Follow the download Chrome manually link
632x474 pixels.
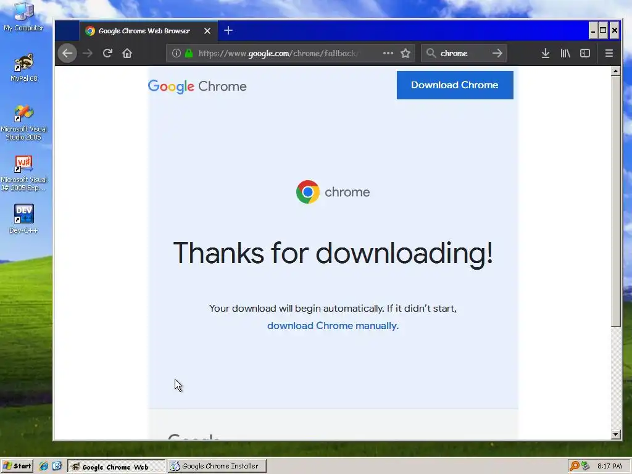pos(333,326)
